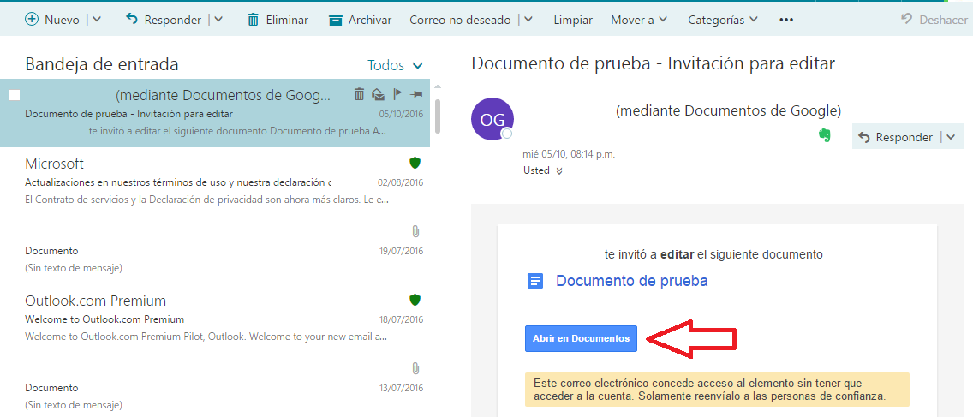
Task: Open the Categorías dropdown
Action: [x=723, y=20]
